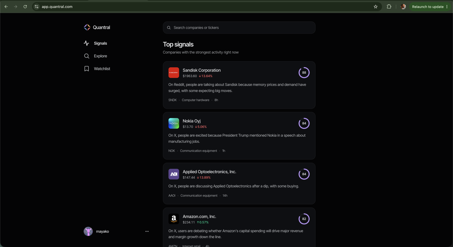Open Nokia Oyj company title
453x247 pixels.
pyautogui.click(x=192, y=121)
